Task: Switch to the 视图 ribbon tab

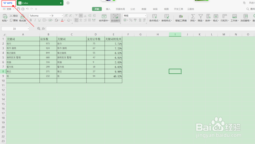Action: [x=166, y=9]
